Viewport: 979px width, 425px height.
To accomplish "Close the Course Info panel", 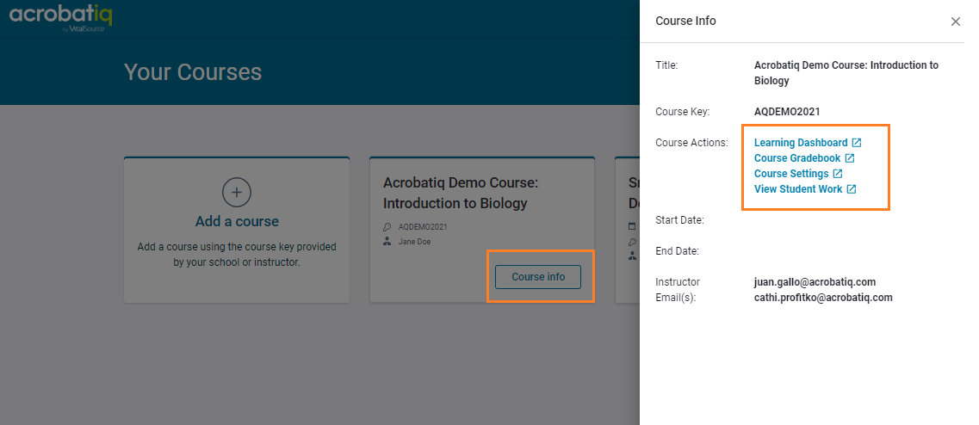I will 955,22.
